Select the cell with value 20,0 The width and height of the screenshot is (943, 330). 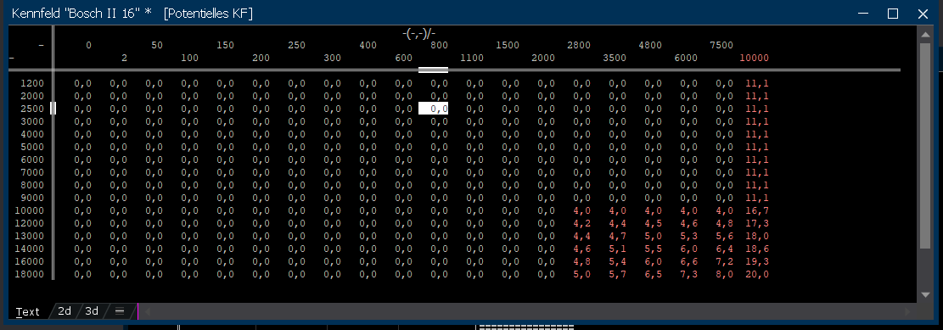[757, 274]
